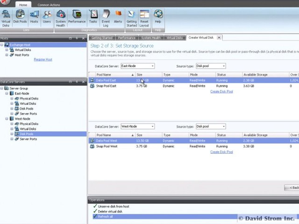Click the Exchange-Host computer icon
The height and width of the screenshot is (224, 299).
click(7, 45)
